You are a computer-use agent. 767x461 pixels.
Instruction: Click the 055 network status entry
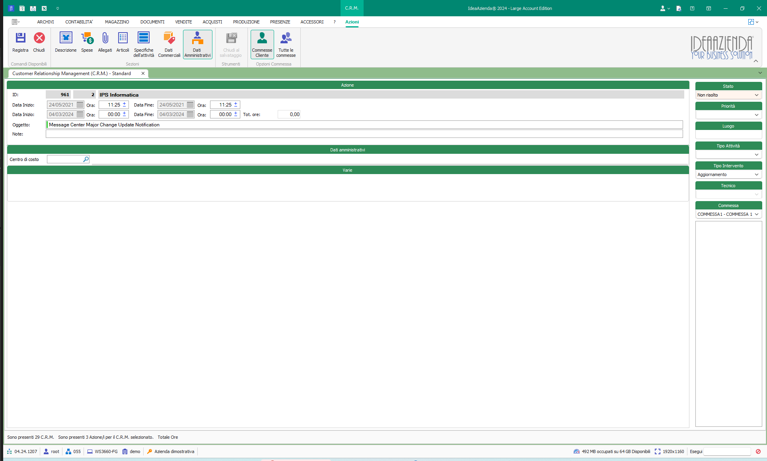point(73,451)
